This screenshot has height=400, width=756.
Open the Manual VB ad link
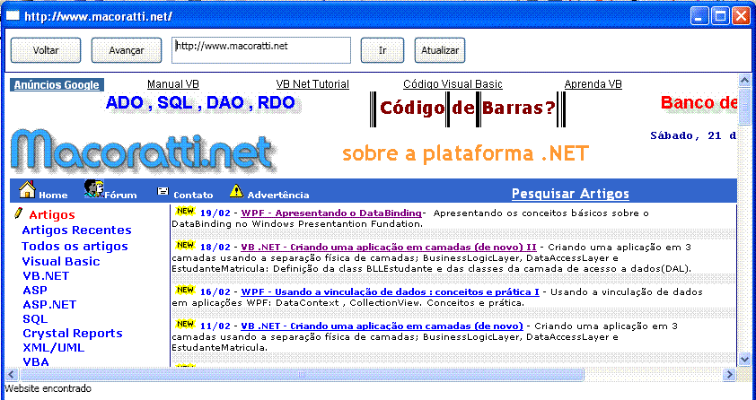[173, 84]
